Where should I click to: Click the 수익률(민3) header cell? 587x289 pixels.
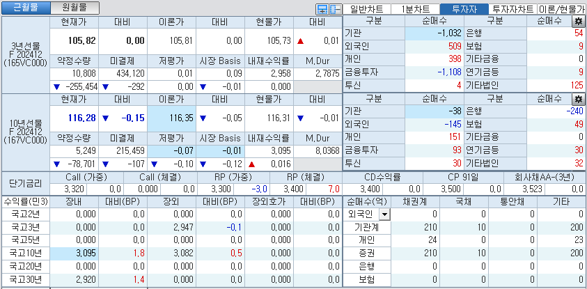[26, 202]
